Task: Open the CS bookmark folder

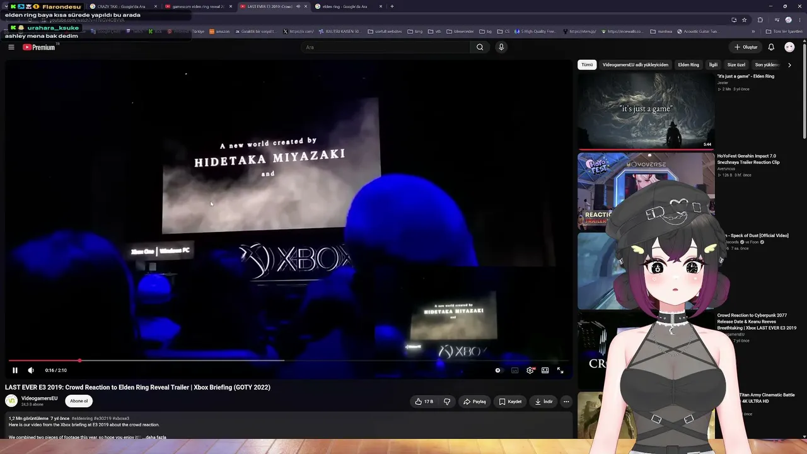Action: pos(504,32)
